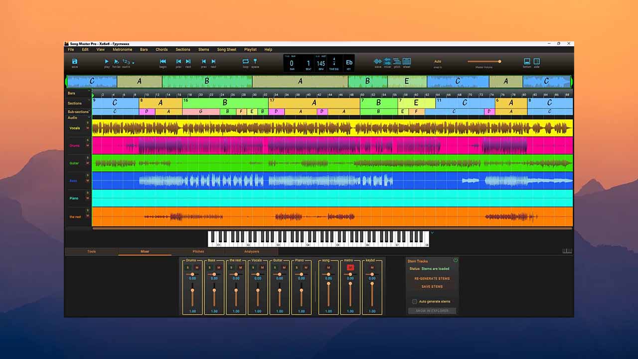638x359 pixels.
Task: Click the bottom panel layout icon
Action: 527,61
